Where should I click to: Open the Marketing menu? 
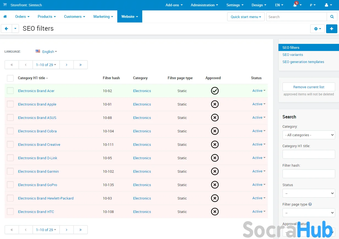103,17
